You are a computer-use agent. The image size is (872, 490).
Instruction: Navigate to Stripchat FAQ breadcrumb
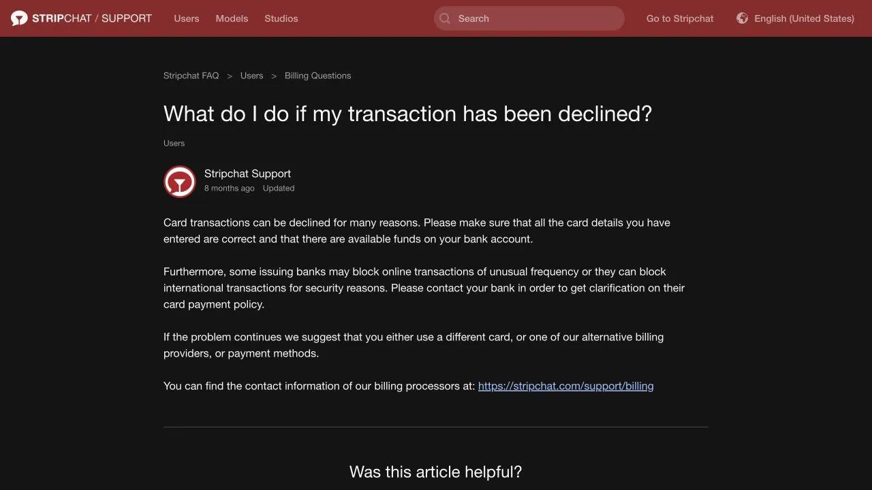coord(191,76)
